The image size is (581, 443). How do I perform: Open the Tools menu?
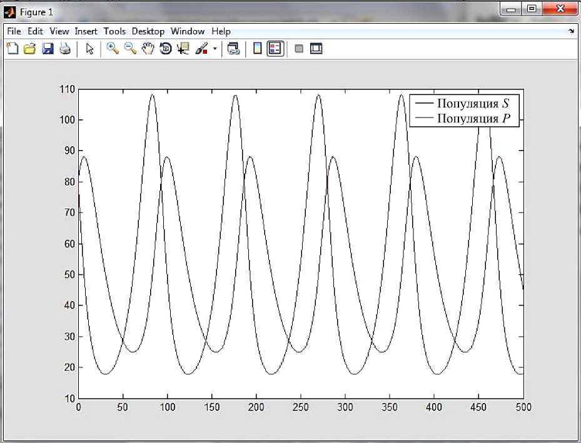114,31
